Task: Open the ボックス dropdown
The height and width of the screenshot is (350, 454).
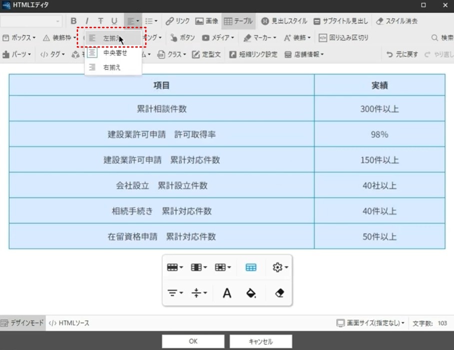Action: pos(19,37)
